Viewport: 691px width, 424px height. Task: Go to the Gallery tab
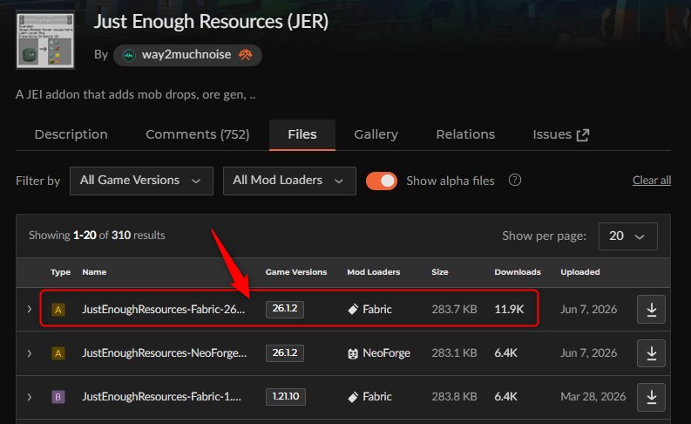(x=376, y=134)
